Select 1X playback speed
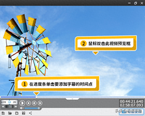Screen dimensions: 145x116 click(9, 102)
